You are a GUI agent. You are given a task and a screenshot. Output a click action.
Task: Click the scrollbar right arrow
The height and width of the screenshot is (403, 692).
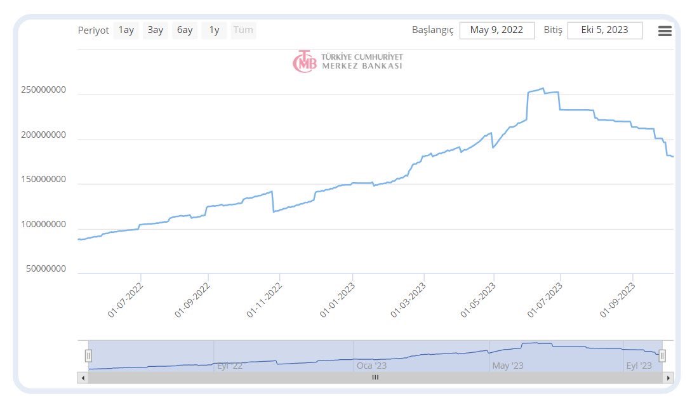[x=668, y=378]
